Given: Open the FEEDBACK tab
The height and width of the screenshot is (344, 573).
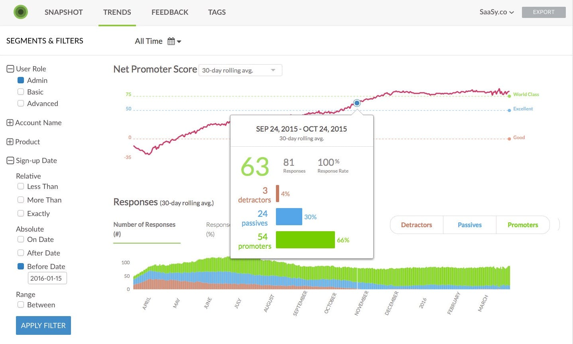Looking at the screenshot, I should pos(170,12).
